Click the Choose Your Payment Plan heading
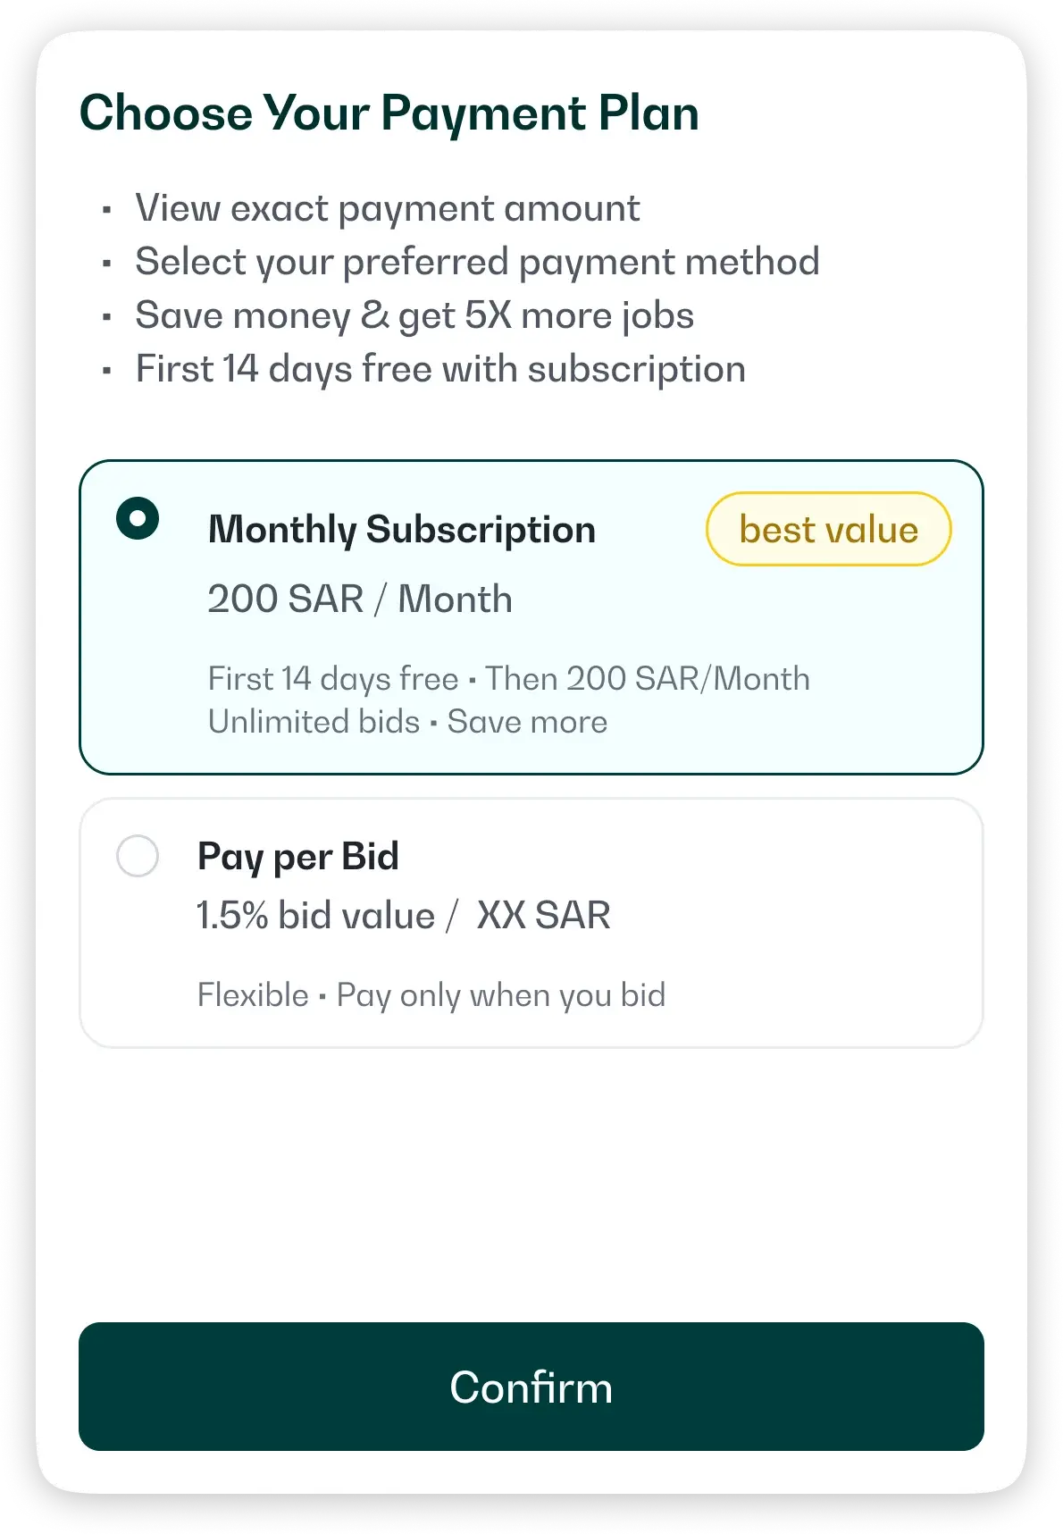Viewport: 1063px width, 1534px height. (390, 113)
